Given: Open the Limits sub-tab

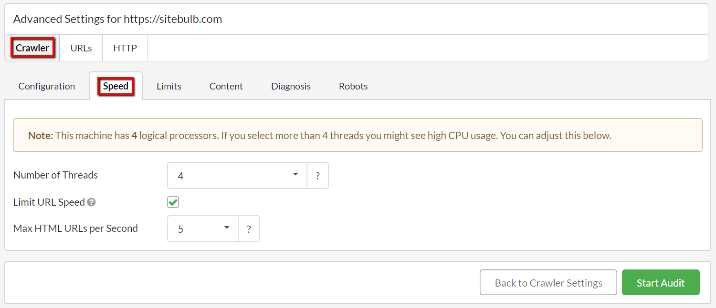Looking at the screenshot, I should 169,86.
